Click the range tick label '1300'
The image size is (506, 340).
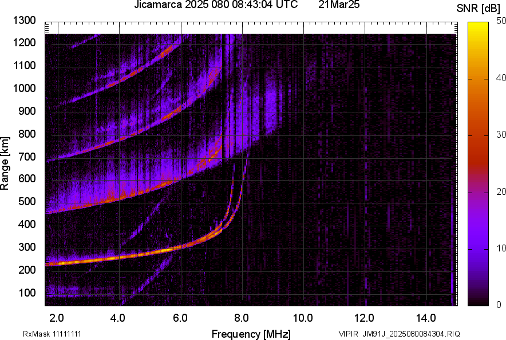coord(24,21)
